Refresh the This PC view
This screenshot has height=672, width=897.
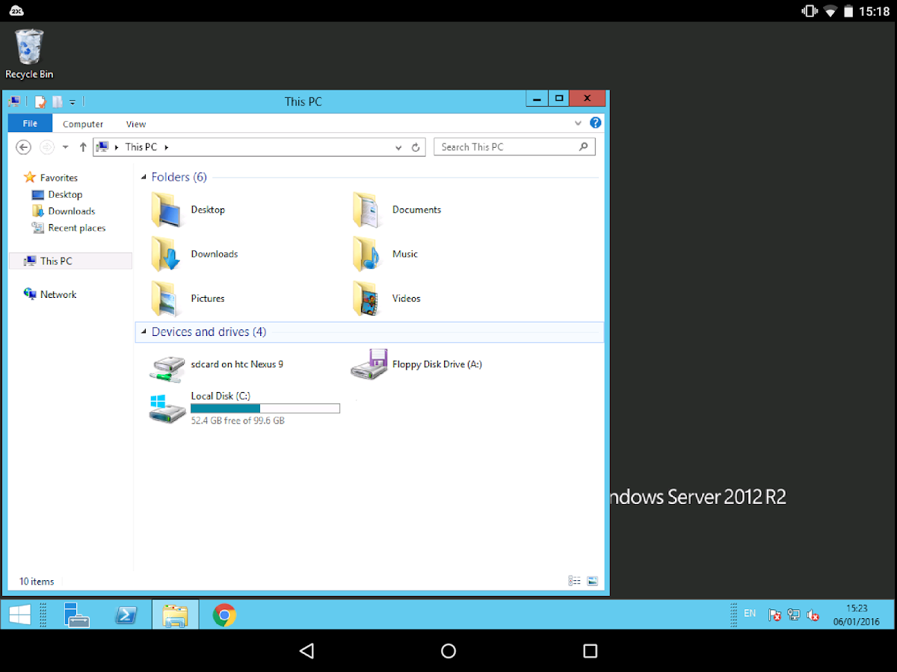tap(416, 147)
